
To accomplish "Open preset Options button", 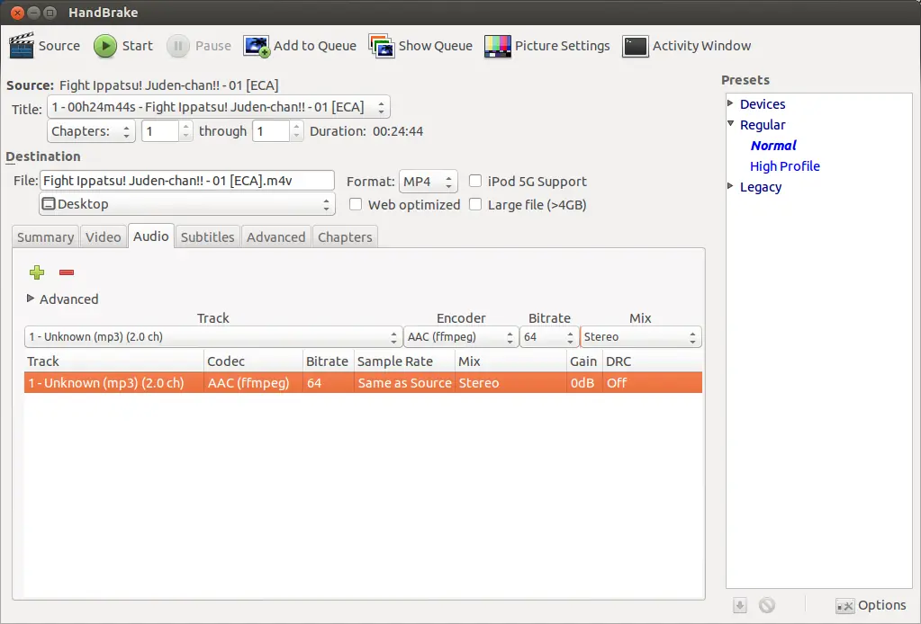I will (871, 605).
